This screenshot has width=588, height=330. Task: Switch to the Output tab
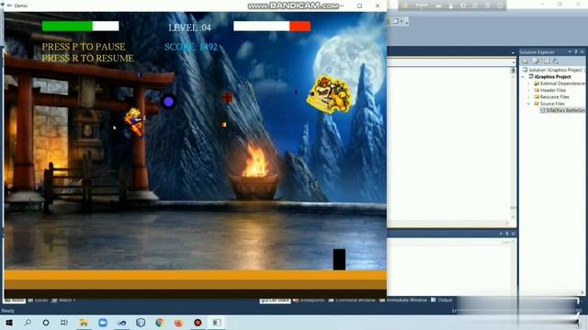pyautogui.click(x=442, y=300)
